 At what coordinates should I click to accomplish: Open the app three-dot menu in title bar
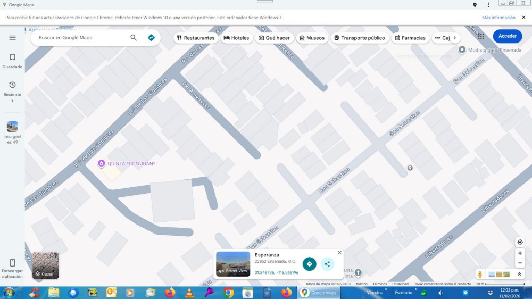488,5
